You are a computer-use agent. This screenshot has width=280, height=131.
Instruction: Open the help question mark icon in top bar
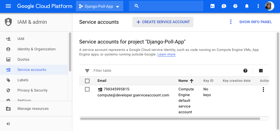[x=235, y=6]
